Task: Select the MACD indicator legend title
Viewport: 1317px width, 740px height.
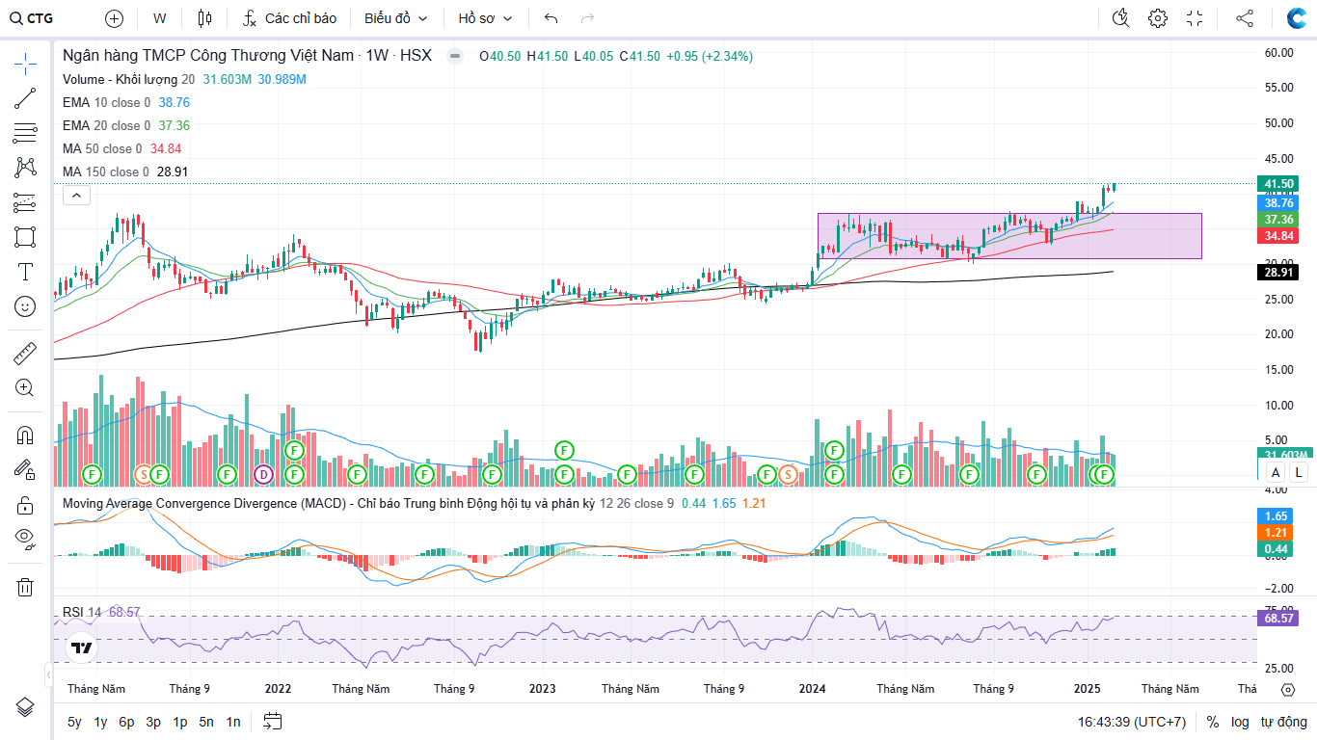Action: [329, 503]
